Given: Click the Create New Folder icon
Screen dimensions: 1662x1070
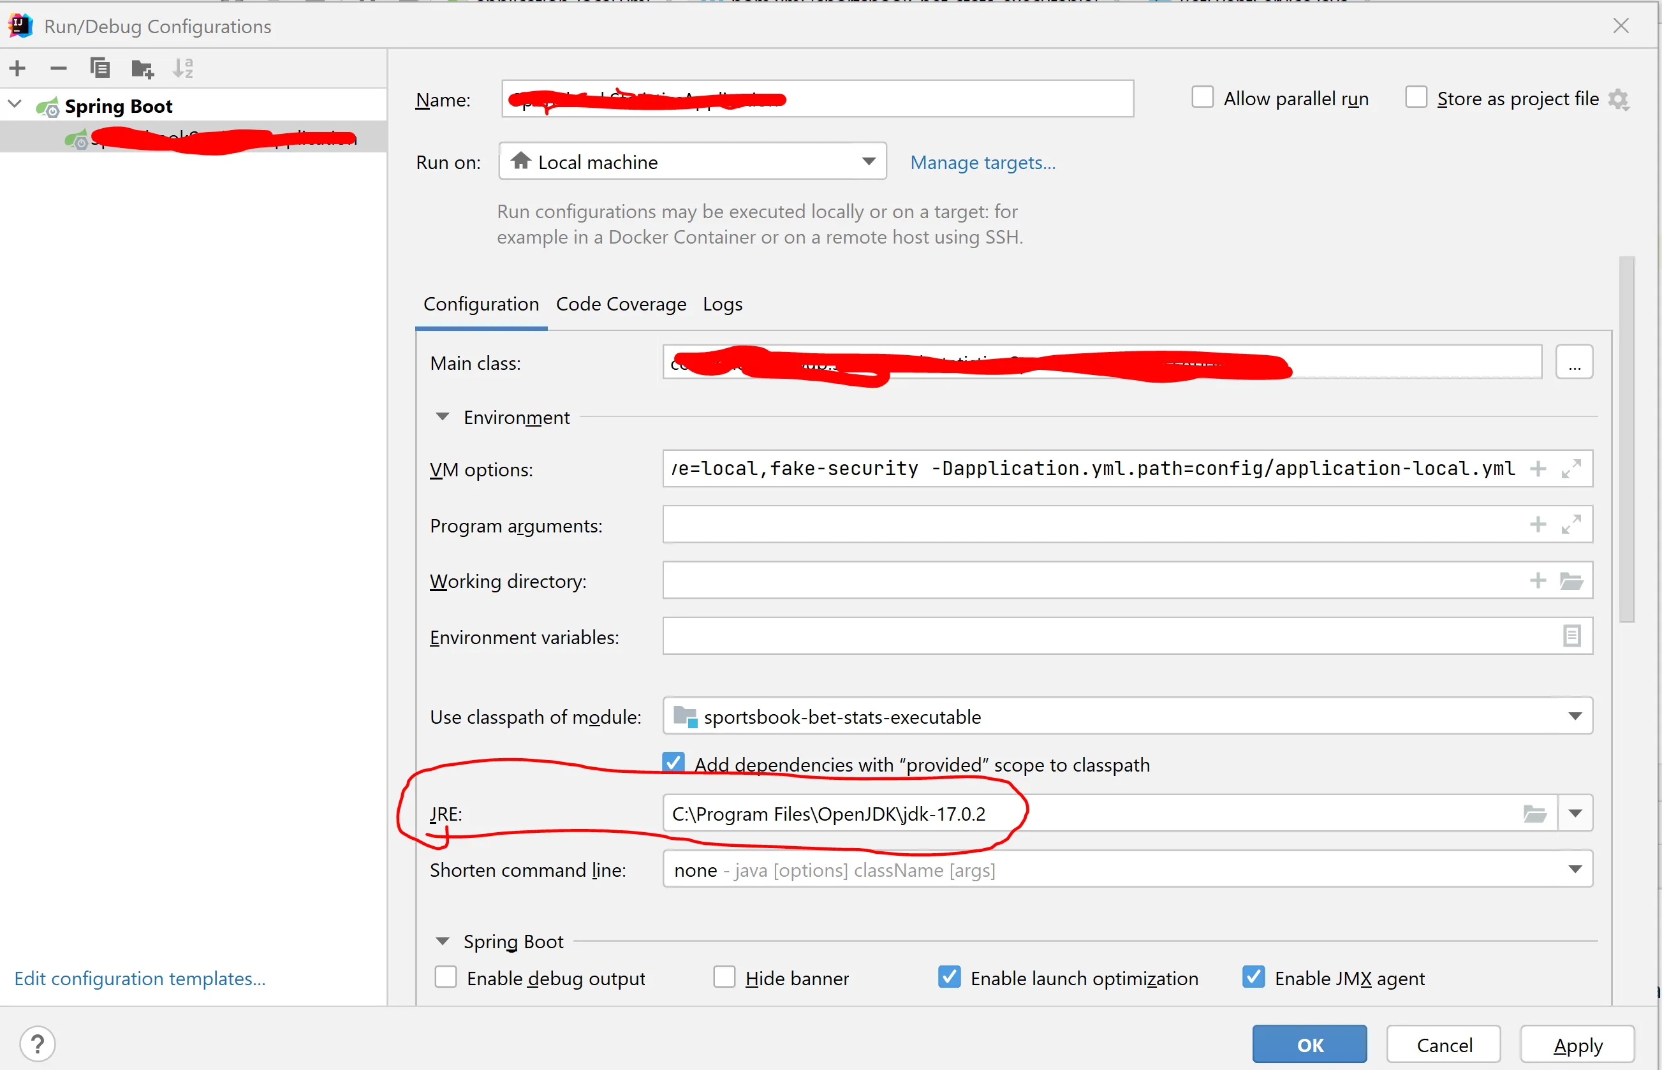Looking at the screenshot, I should click(142, 68).
